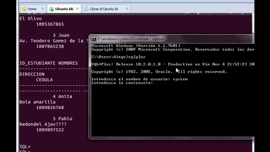Switch to the Home tab
The image size is (270, 152).
(33, 9)
